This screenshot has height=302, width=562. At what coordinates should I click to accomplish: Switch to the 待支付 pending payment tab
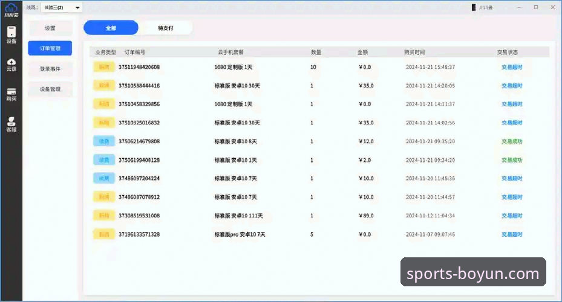click(166, 28)
